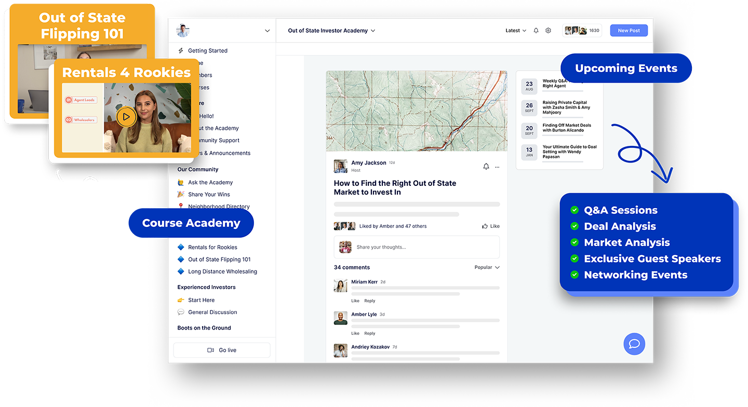Click the 34 comments count text
The image size is (748, 407).
[352, 267]
